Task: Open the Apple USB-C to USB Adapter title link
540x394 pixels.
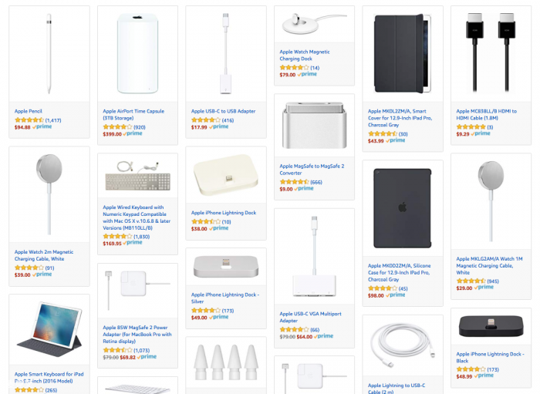Action: [224, 111]
